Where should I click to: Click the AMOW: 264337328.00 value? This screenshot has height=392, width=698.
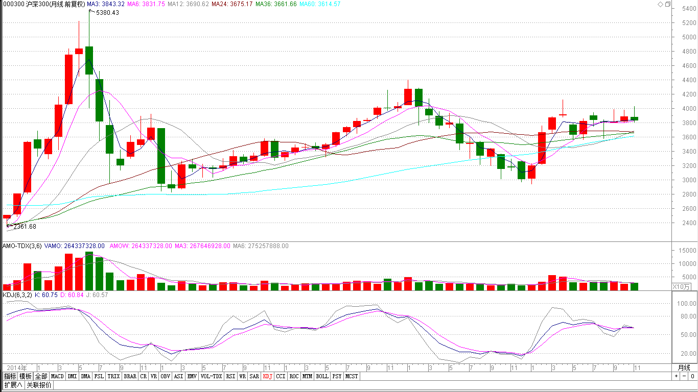point(141,246)
